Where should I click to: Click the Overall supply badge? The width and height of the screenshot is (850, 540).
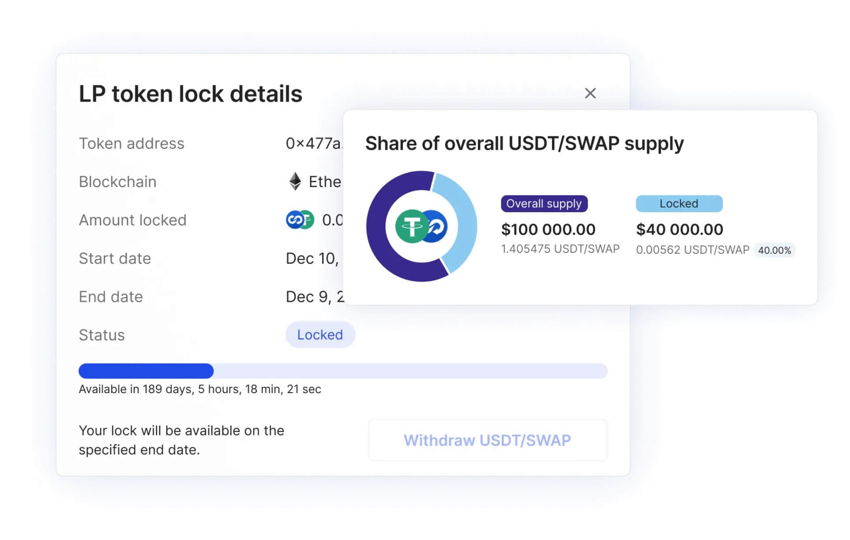(x=544, y=203)
